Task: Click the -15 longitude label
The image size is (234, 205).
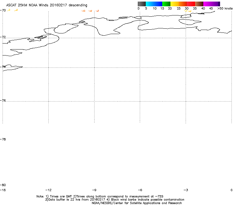Action: point(3,190)
